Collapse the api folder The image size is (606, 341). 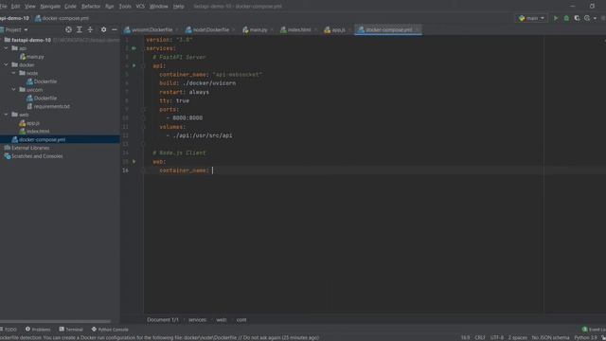7,48
